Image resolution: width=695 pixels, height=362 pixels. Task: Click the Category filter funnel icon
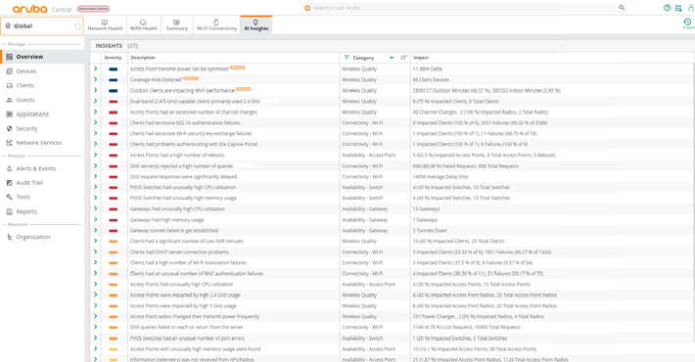(347, 58)
